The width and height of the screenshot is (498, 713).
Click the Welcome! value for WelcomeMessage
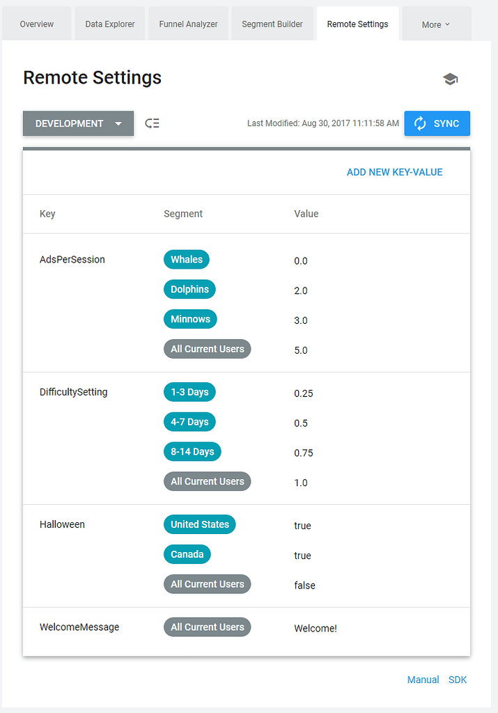coord(316,628)
